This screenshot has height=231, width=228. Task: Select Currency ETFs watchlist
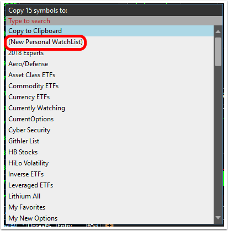tap(110, 97)
